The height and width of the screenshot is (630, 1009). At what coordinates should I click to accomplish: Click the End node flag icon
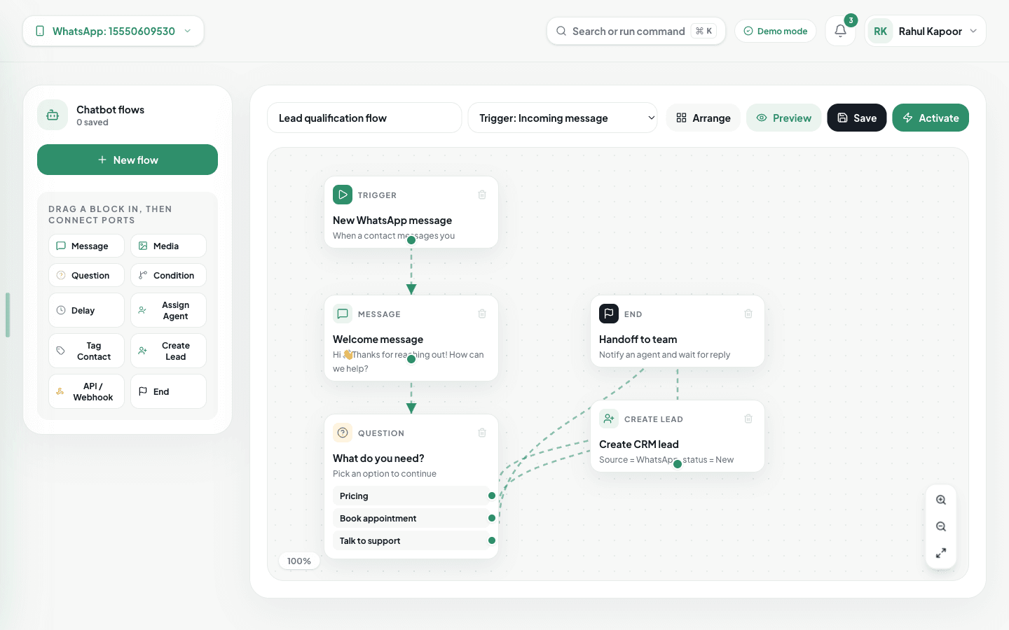coord(609,314)
